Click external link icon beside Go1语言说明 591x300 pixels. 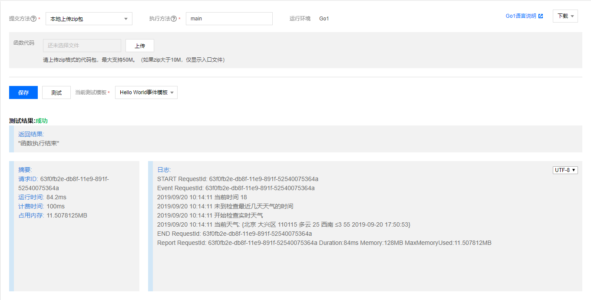coord(541,16)
